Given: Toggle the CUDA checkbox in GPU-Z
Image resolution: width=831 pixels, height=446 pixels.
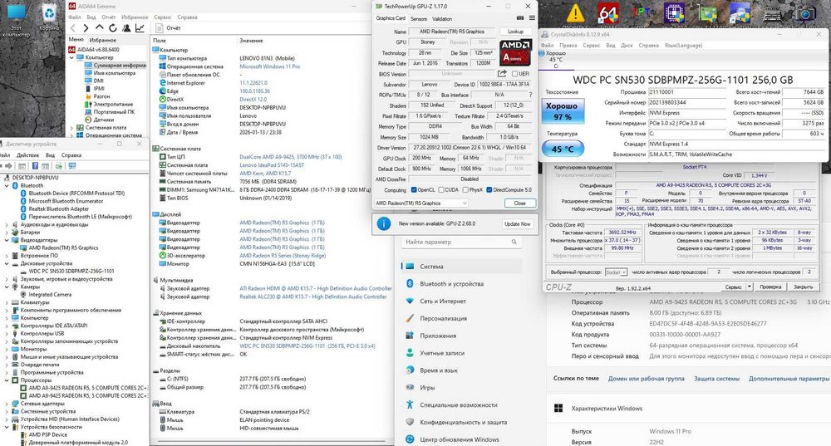Looking at the screenshot, I should coord(441,189).
